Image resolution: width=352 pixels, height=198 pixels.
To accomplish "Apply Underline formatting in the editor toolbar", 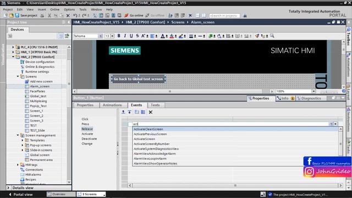I will coord(131,36).
